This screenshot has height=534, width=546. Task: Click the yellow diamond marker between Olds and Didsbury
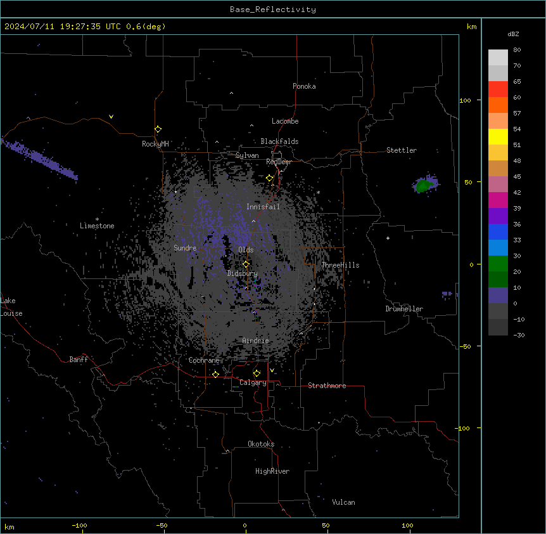[x=246, y=264]
